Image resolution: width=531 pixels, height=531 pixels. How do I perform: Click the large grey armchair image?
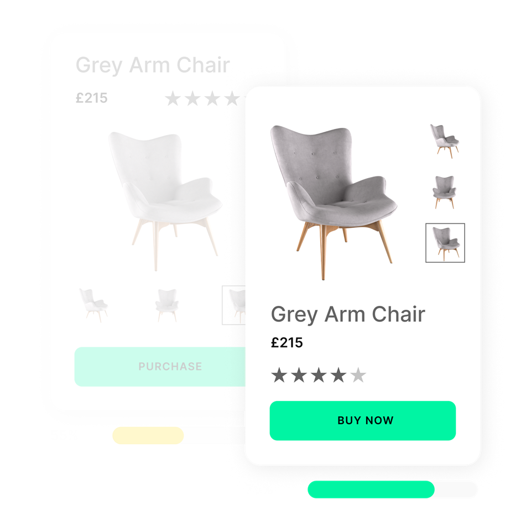[333, 202]
